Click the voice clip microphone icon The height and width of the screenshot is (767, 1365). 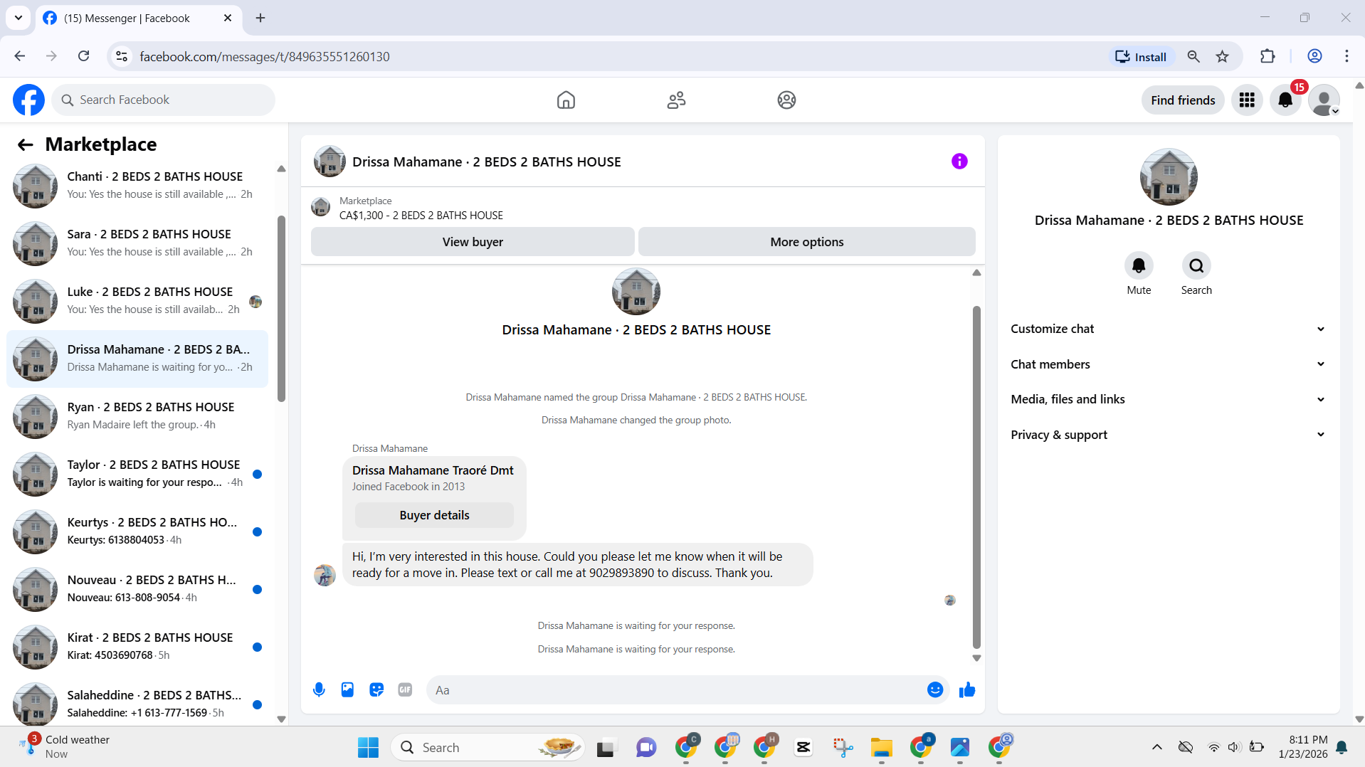[x=319, y=689]
